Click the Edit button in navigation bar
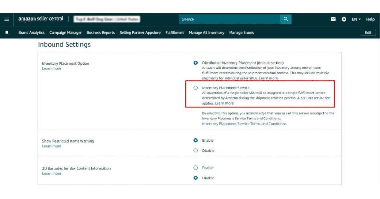The image size is (380, 199). [368, 33]
